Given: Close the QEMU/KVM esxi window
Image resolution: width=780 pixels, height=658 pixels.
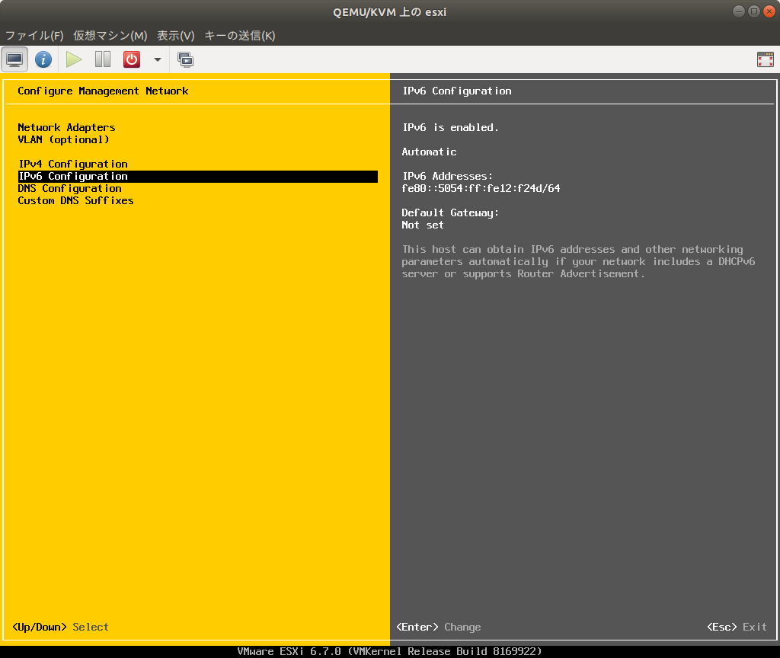Looking at the screenshot, I should point(769,11).
